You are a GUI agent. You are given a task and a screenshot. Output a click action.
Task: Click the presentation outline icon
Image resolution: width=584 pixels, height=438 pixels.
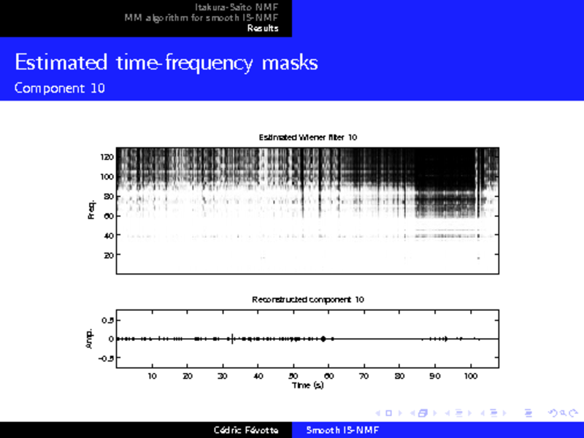pos(529,414)
